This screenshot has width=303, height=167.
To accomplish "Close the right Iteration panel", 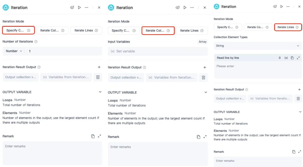I will (299, 7).
